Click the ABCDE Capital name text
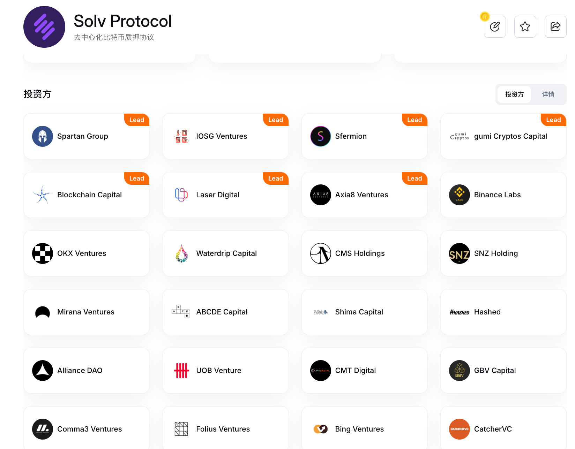This screenshot has width=575, height=449. [x=222, y=312]
